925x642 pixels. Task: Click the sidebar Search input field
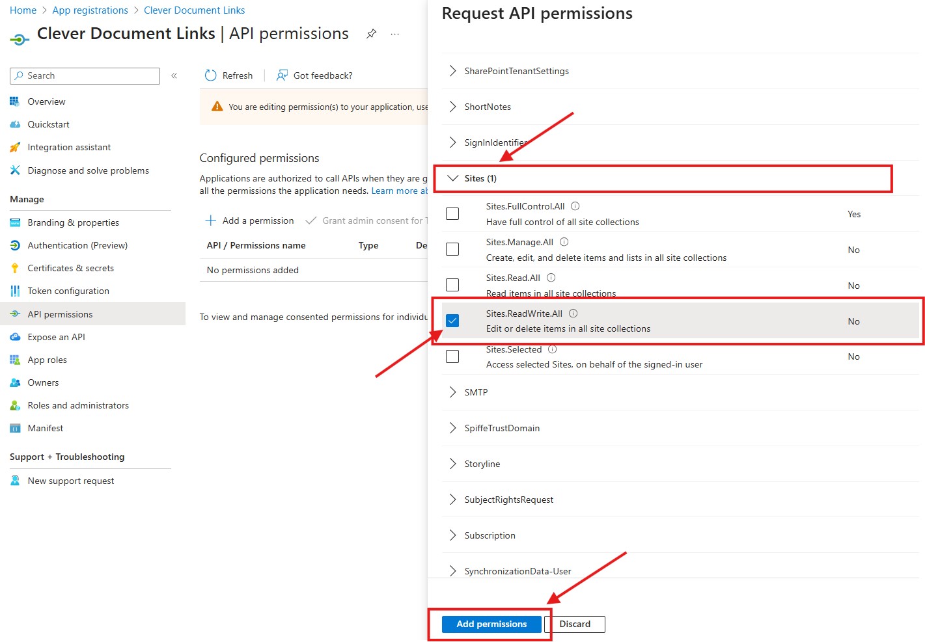pos(85,76)
